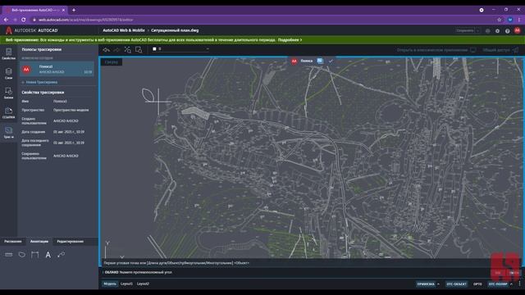
Task: Click the Подробнее link in green banner
Action: (x=290, y=40)
